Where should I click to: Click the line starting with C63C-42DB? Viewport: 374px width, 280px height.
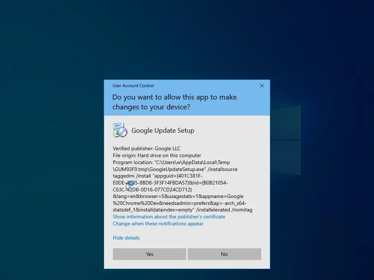pos(152,190)
